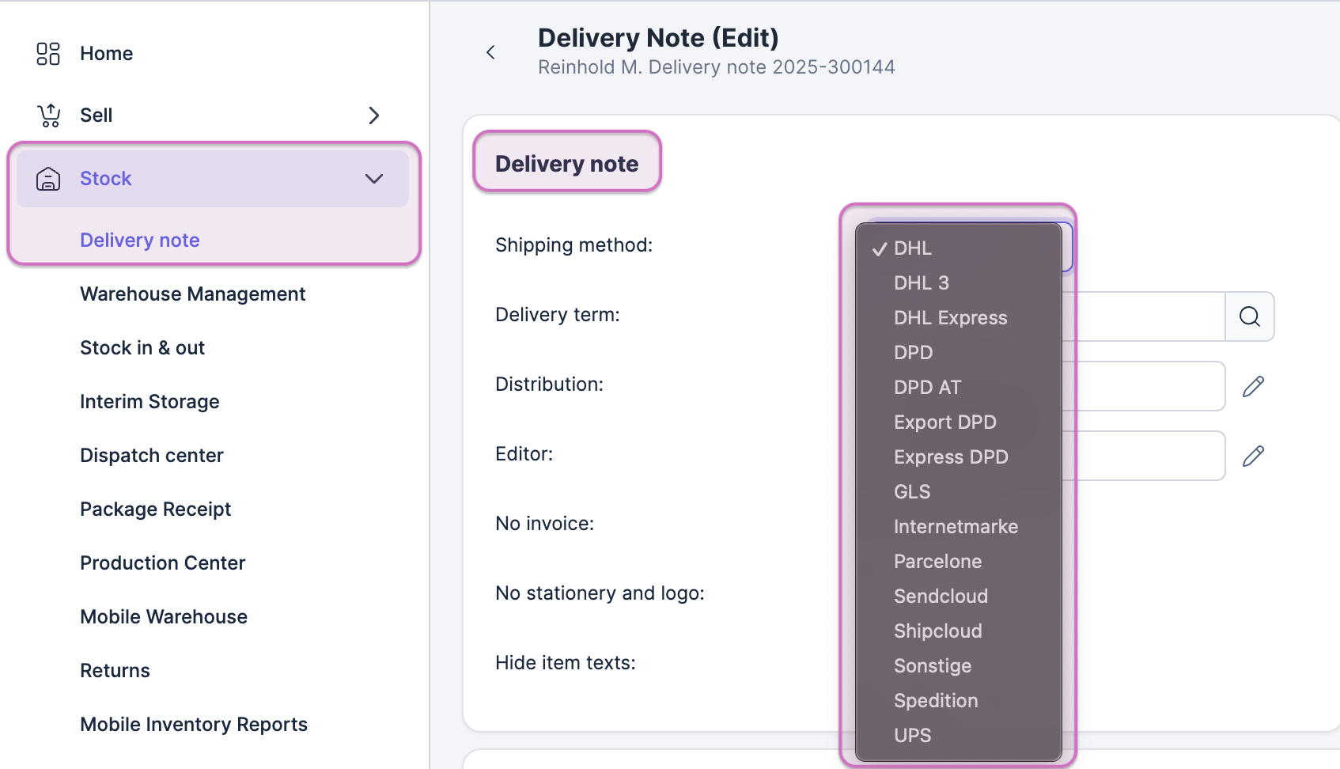Click the Distribution edit pencil icon
The width and height of the screenshot is (1340, 769).
pos(1253,386)
